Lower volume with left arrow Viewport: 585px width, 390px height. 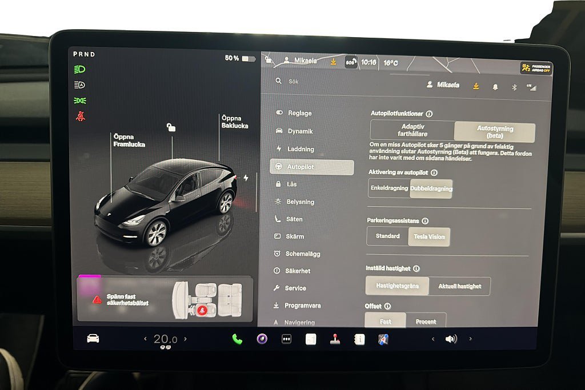click(433, 339)
